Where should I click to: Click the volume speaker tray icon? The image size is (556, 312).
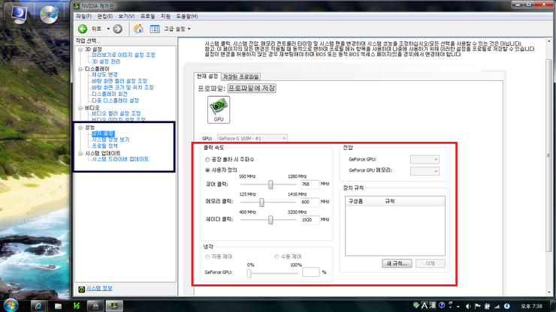468,306
